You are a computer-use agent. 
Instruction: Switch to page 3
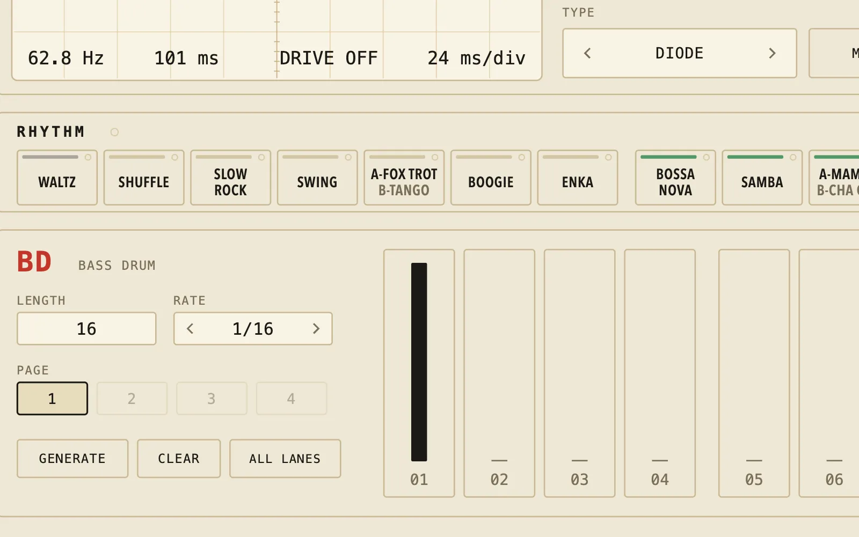click(x=212, y=399)
